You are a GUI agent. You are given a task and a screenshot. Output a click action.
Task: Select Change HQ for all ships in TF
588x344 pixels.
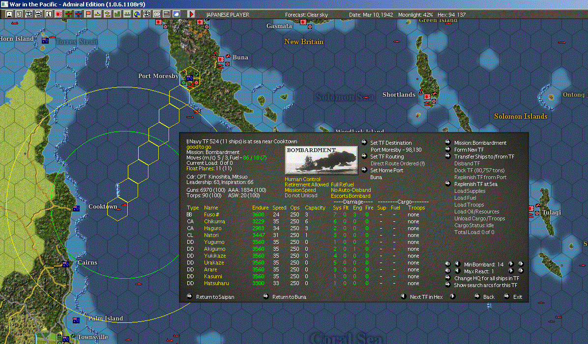pyautogui.click(x=487, y=278)
